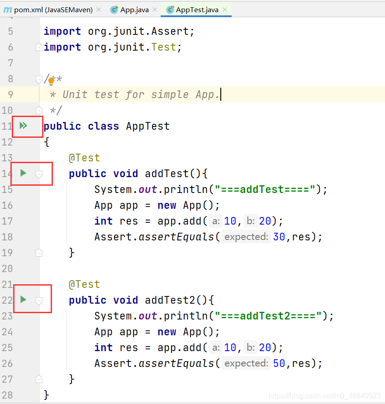Screen dimensions: 385x404
Task: Collapse the addTest method at line 14
Action: 38,174
